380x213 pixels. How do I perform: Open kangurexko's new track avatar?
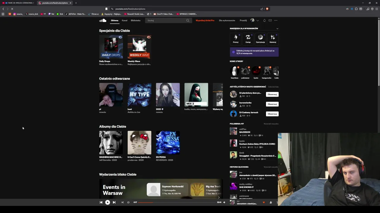click(x=267, y=71)
